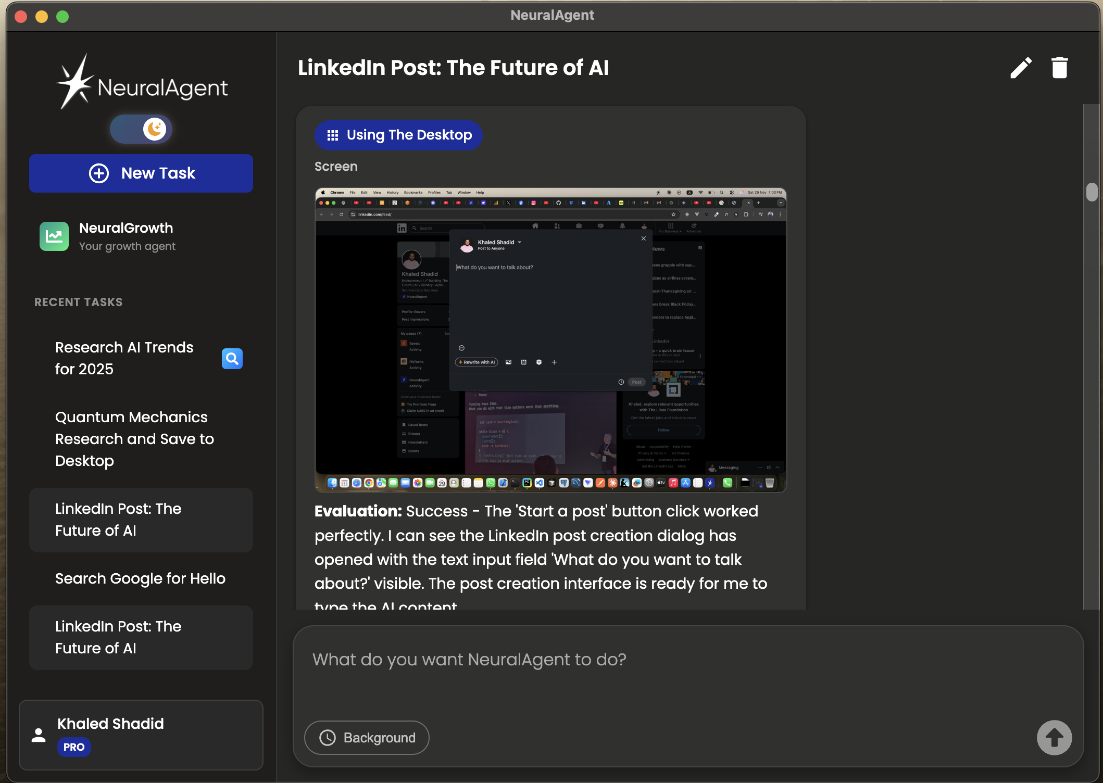Select the last LinkedIn Post task
The width and height of the screenshot is (1103, 783).
tap(141, 637)
